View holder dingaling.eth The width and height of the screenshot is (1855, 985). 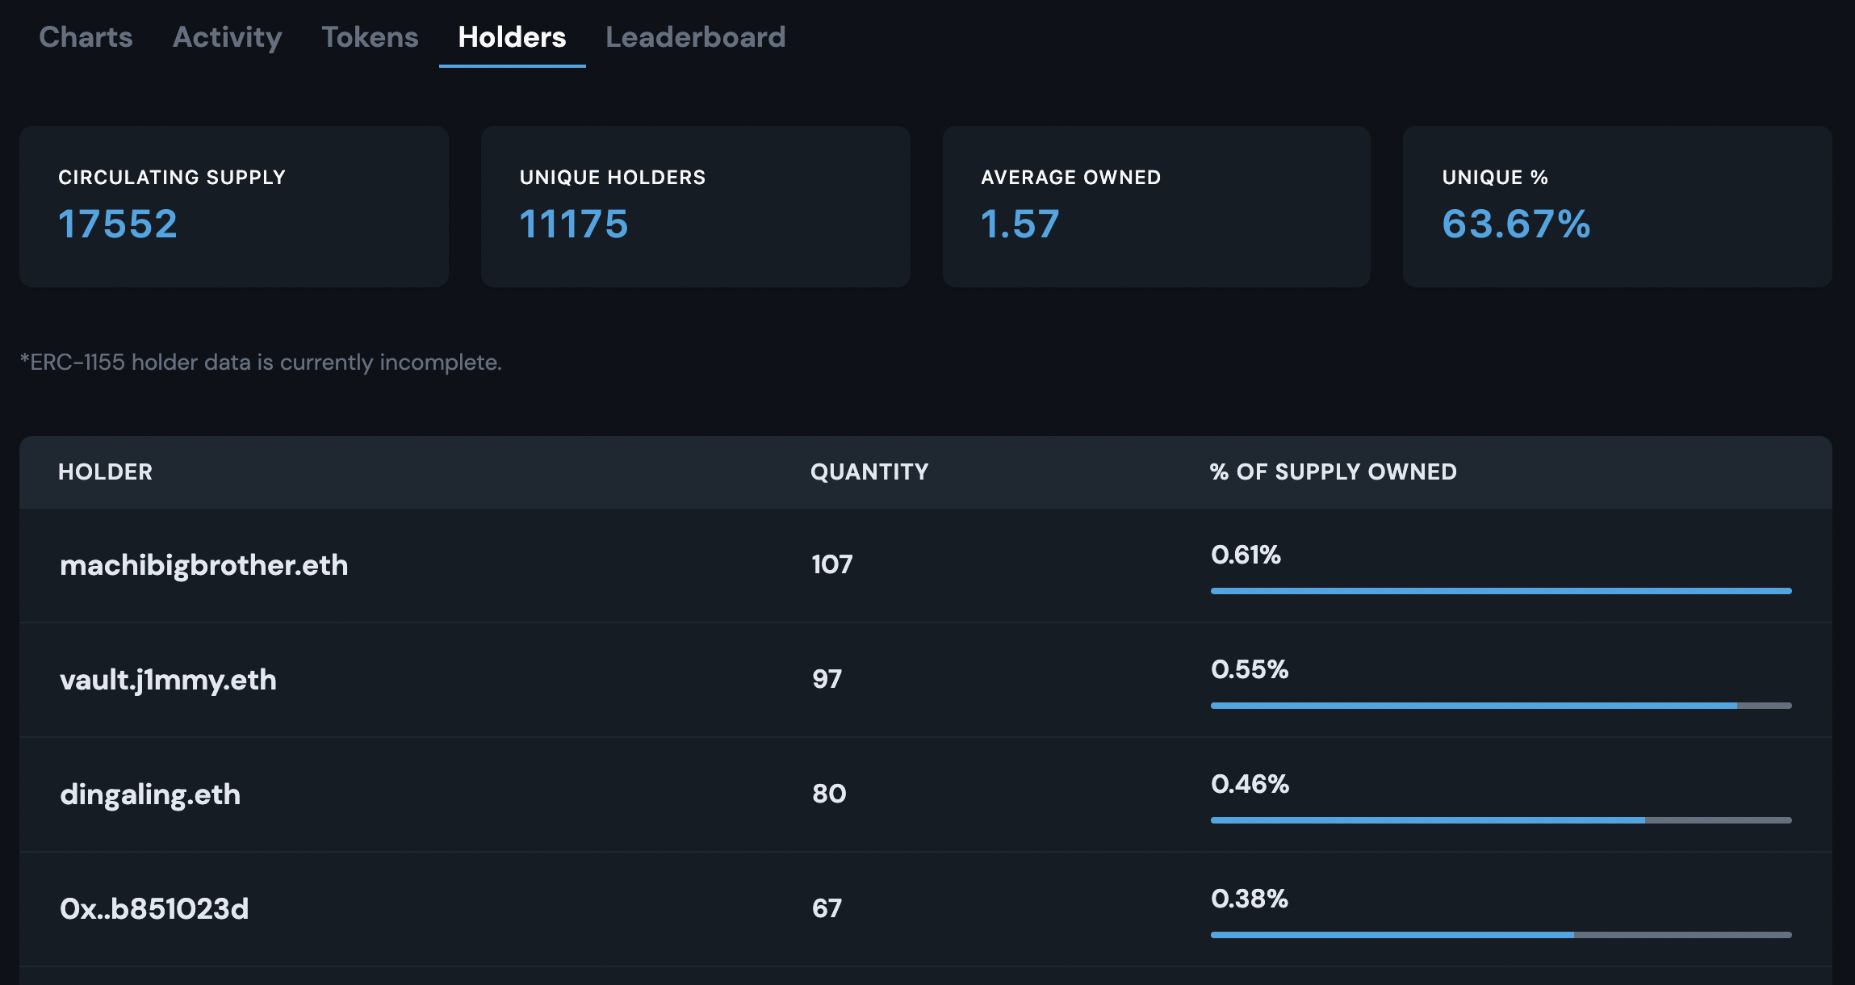[x=150, y=794]
